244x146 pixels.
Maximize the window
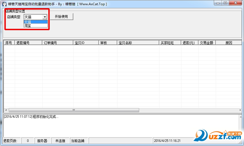(x=225, y=3)
